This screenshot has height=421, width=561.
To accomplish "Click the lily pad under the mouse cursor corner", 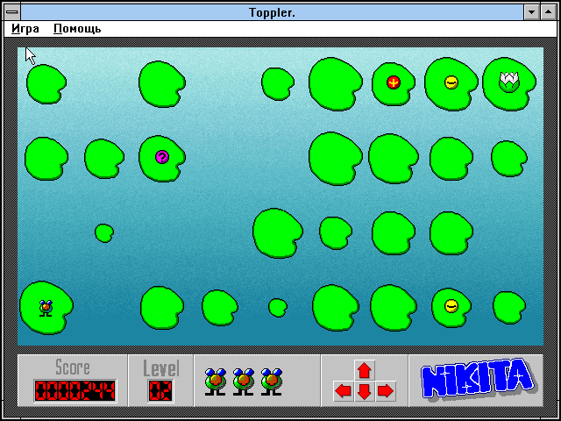I will click(46, 84).
